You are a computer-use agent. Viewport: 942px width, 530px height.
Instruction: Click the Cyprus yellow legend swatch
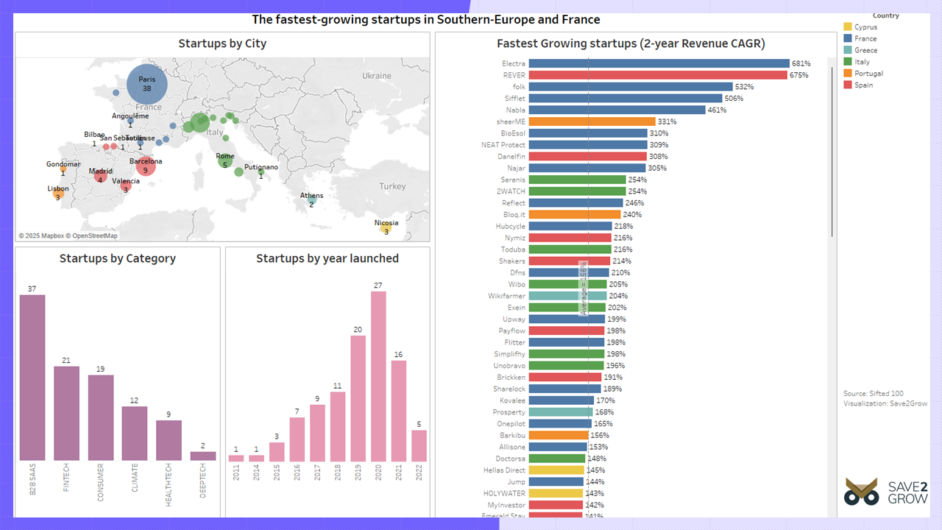(x=847, y=27)
